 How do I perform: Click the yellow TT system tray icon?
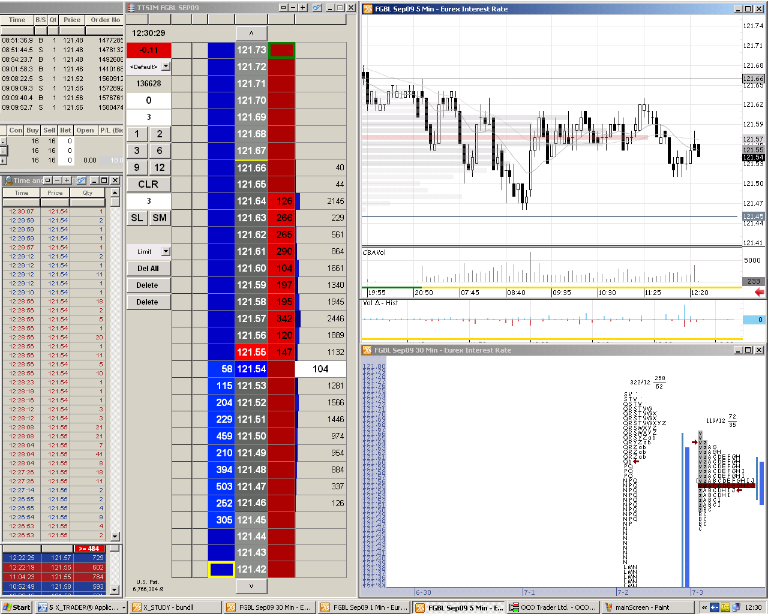tap(725, 607)
